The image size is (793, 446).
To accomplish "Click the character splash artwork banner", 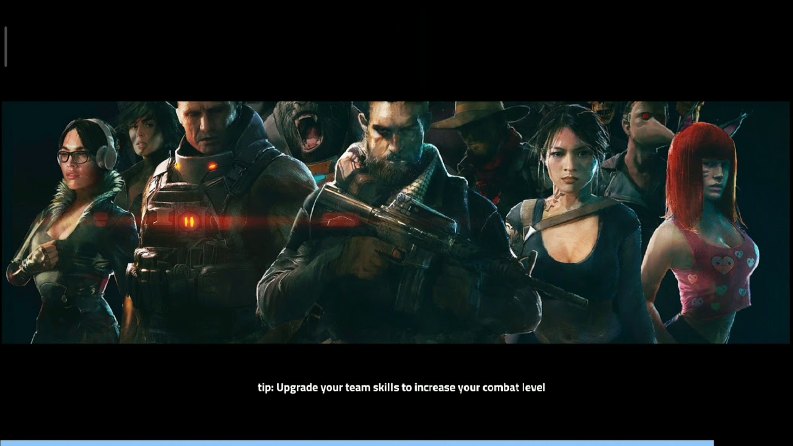I will click(396, 222).
